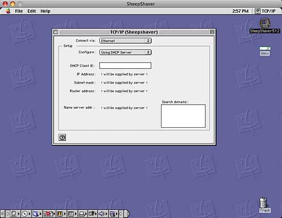Click the menu bar clock
This screenshot has width=282, height=218.
pos(240,11)
